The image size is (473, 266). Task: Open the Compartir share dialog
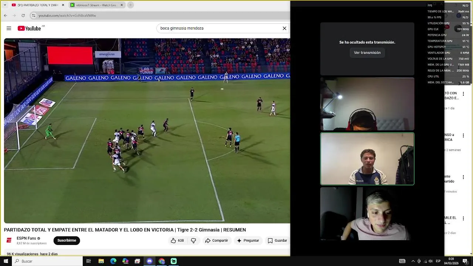217,241
